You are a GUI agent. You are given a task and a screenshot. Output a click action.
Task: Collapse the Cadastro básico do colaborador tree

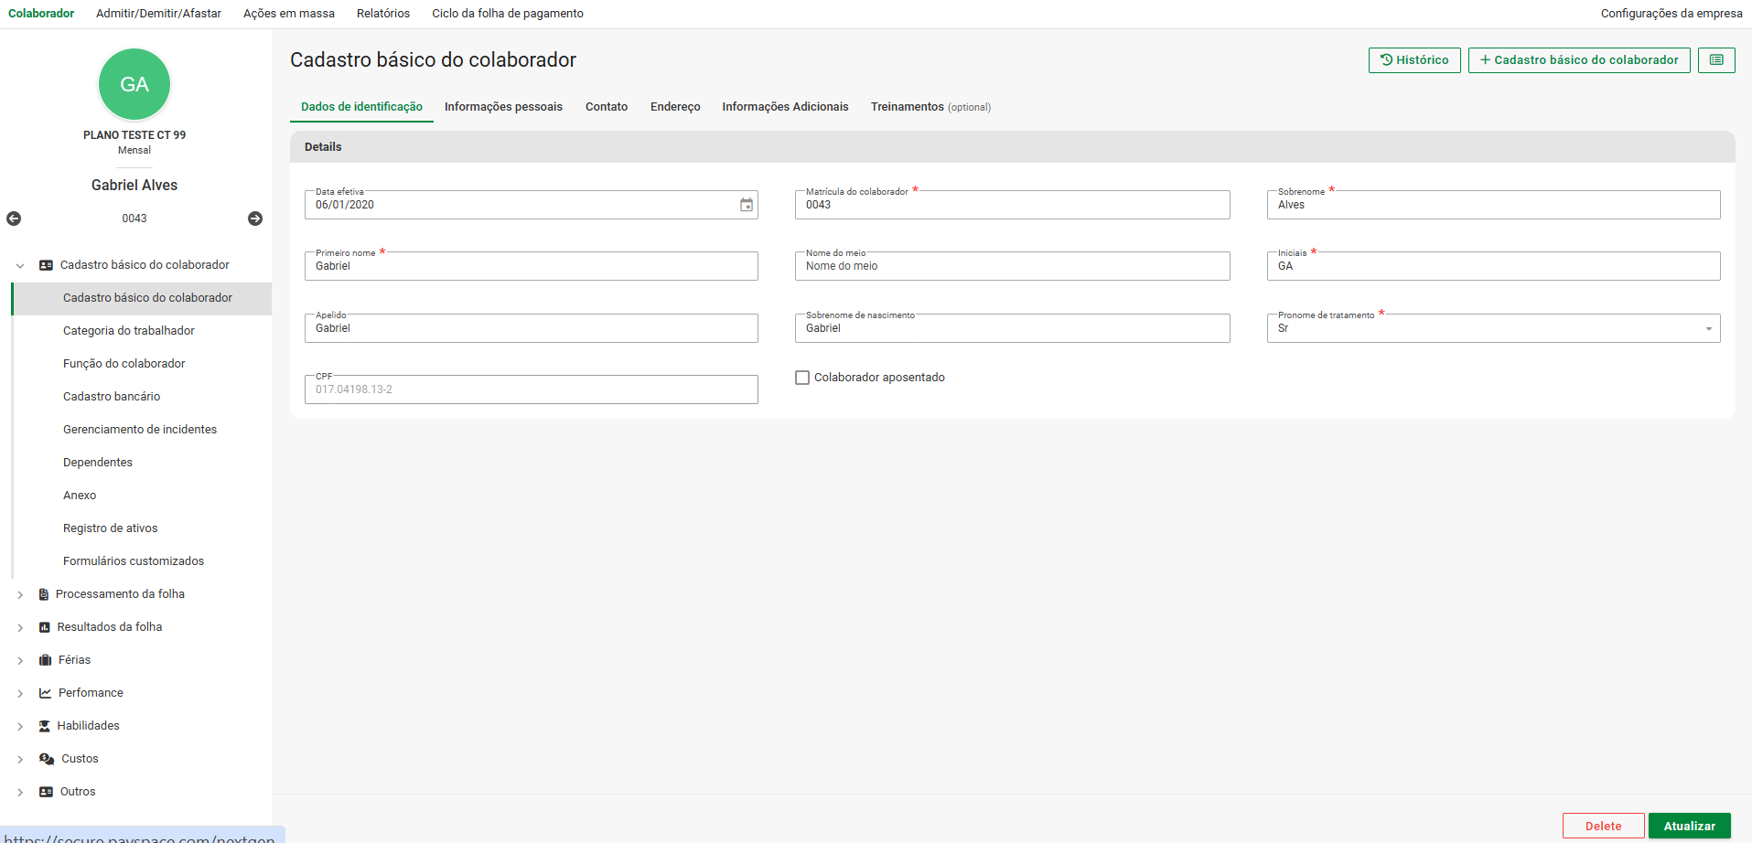[20, 265]
